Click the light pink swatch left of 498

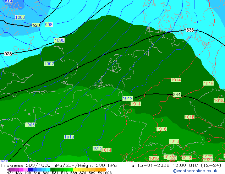[x=26, y=169]
